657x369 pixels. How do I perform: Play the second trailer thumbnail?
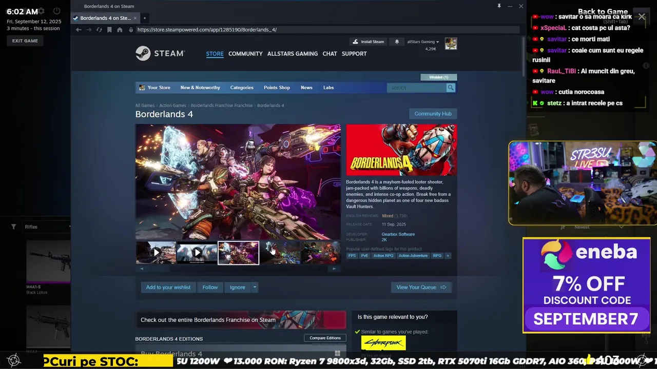pyautogui.click(x=197, y=253)
